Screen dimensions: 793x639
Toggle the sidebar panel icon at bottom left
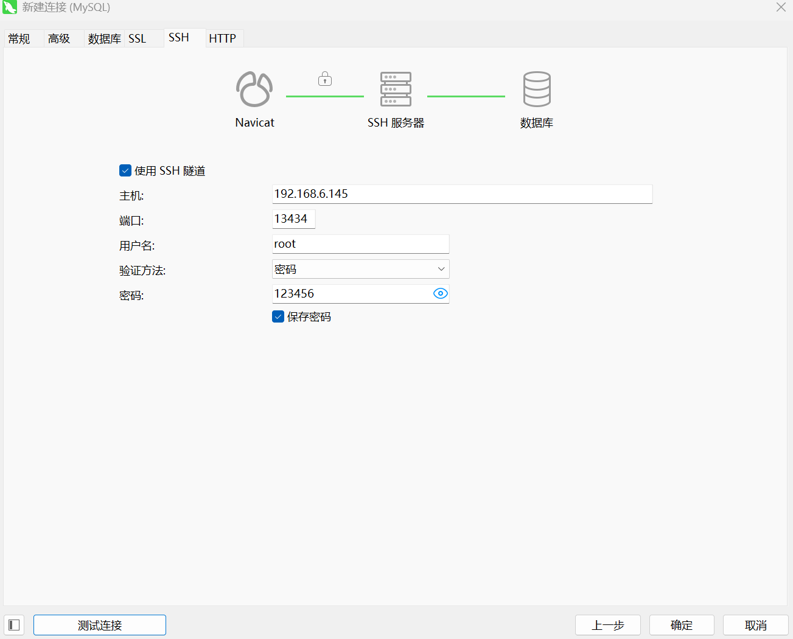coord(14,625)
